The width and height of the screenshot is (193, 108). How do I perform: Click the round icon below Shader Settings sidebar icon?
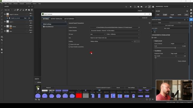[x=191, y=23]
